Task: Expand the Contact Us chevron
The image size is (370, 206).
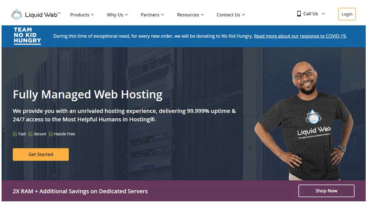Action: (x=244, y=15)
